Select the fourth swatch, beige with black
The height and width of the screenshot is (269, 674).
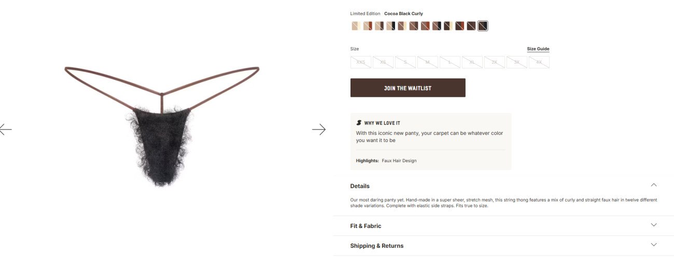coord(390,26)
